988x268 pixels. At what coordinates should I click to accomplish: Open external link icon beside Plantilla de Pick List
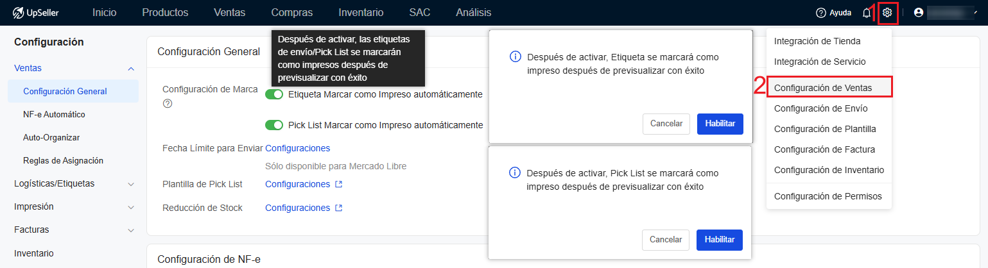coord(338,185)
